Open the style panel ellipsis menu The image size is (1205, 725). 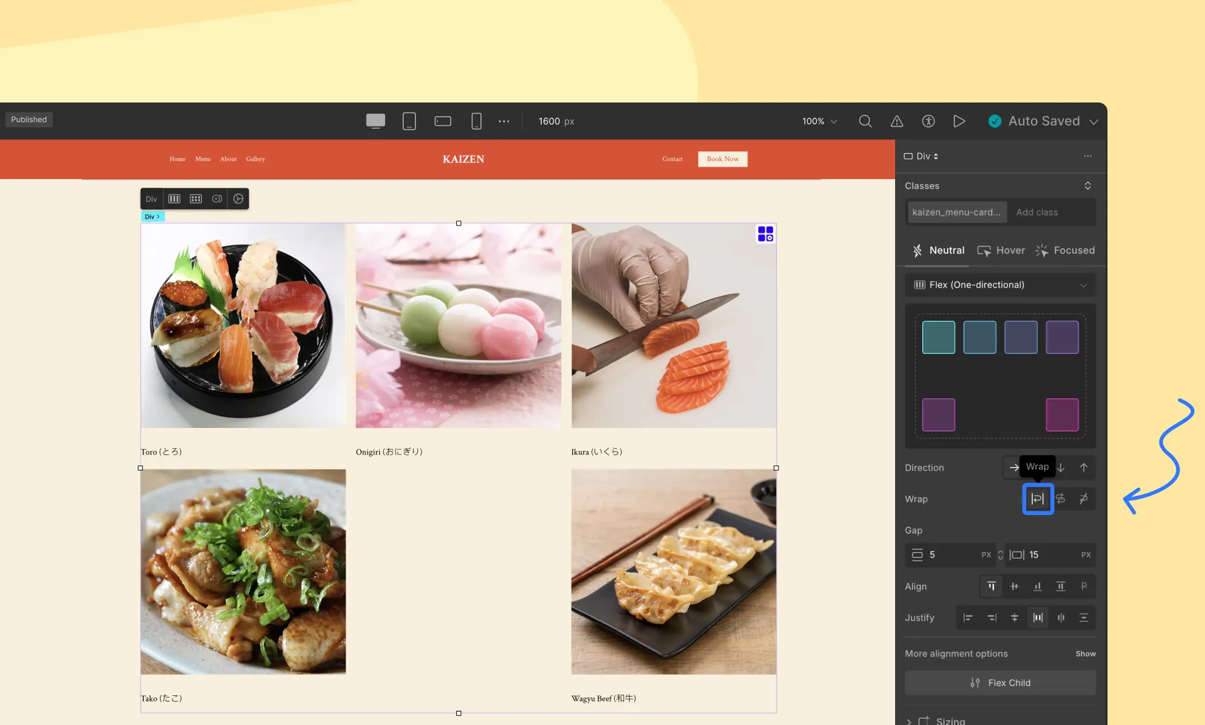1088,156
